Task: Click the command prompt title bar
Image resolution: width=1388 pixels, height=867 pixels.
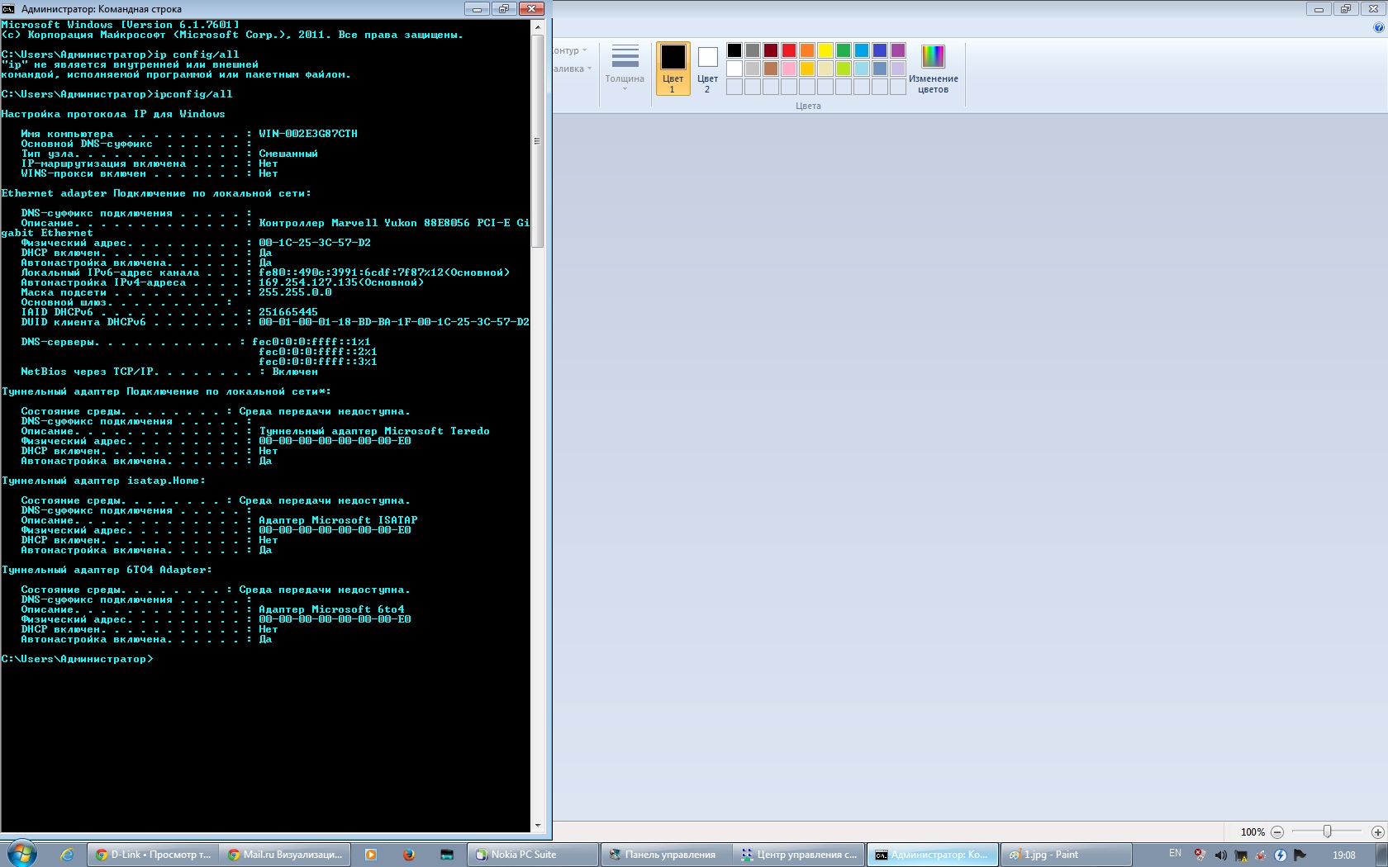Action: [x=240, y=9]
